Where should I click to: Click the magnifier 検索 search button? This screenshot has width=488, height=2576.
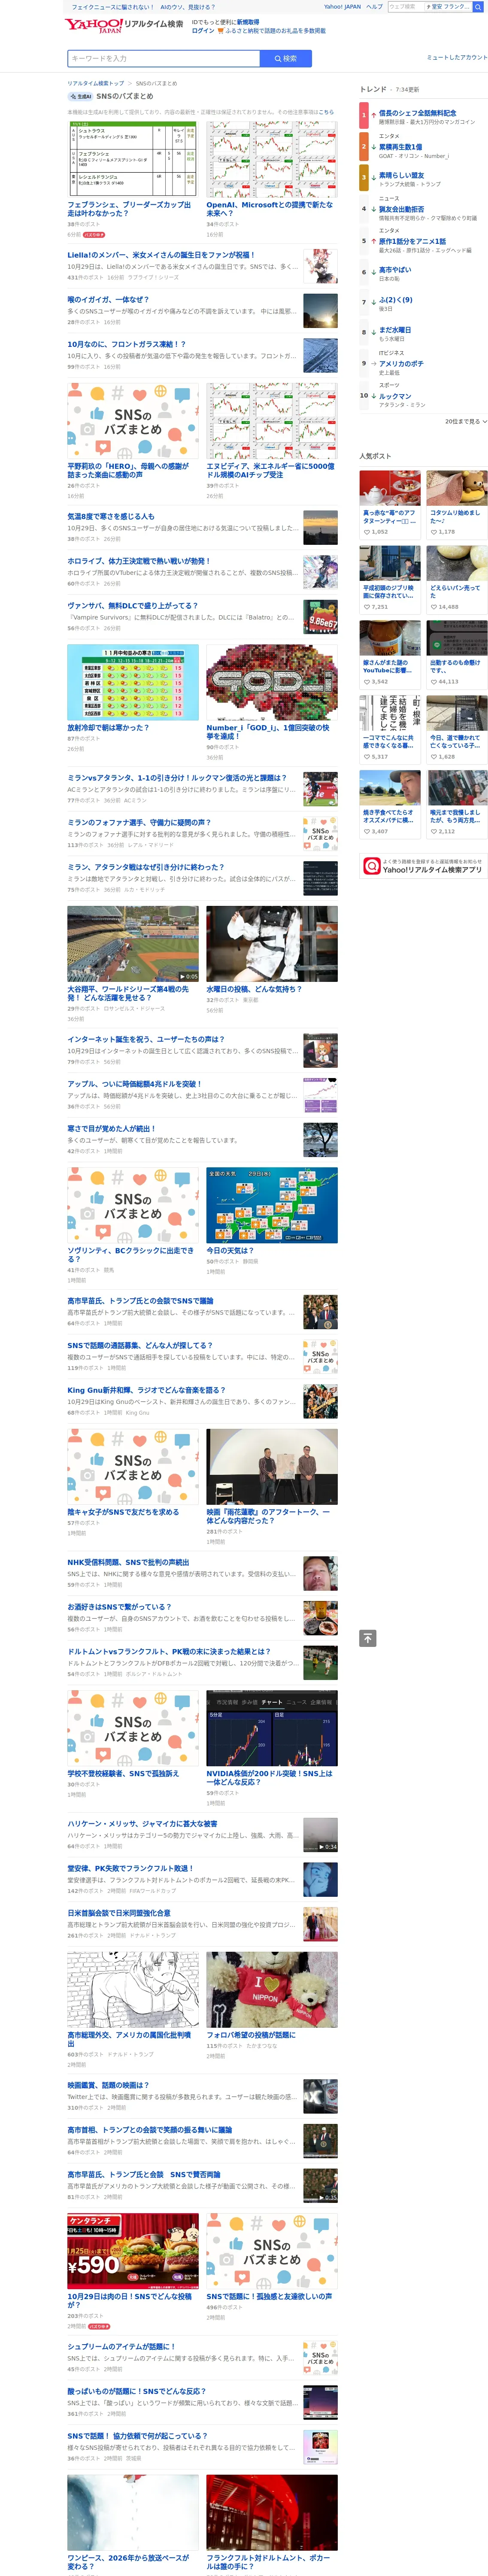coord(285,58)
